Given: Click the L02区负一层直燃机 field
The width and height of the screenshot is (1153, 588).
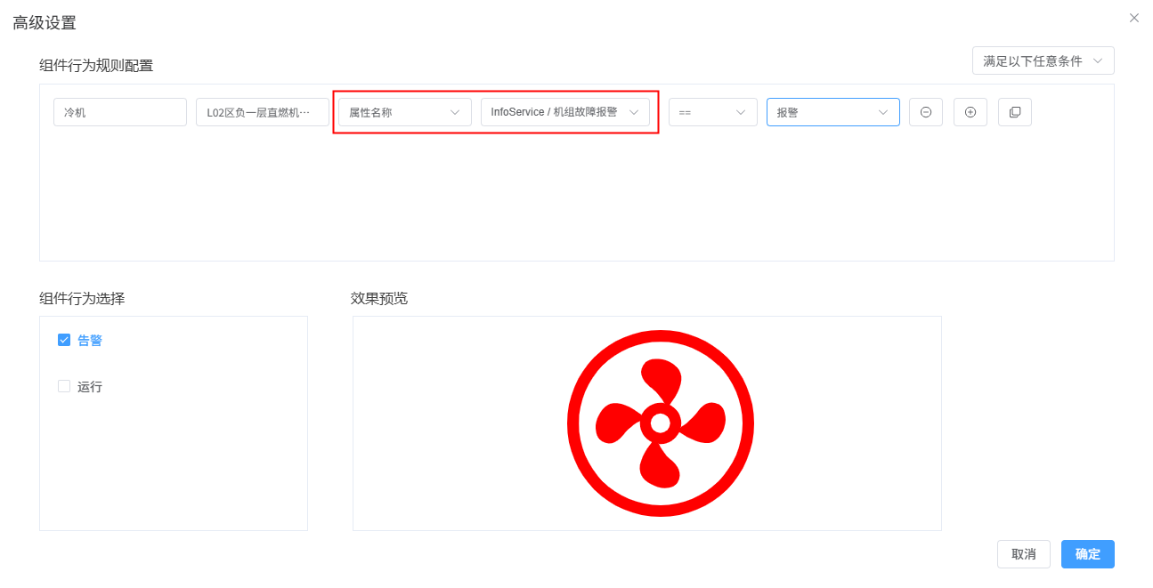Looking at the screenshot, I should tap(263, 112).
